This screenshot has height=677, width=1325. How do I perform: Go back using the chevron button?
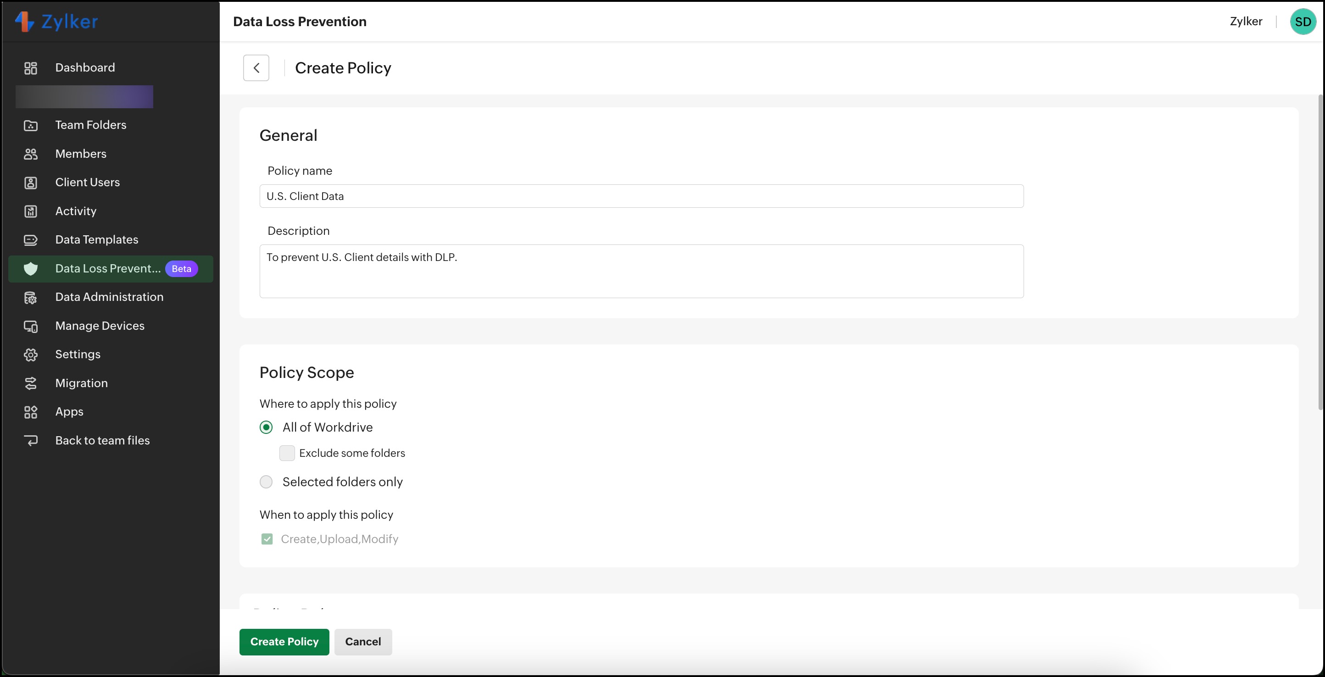click(256, 68)
